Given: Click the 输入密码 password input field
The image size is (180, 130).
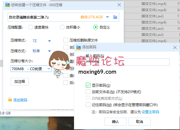Looking at the screenshot, I should (127, 62).
